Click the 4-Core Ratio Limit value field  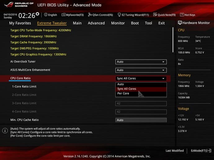141,112
